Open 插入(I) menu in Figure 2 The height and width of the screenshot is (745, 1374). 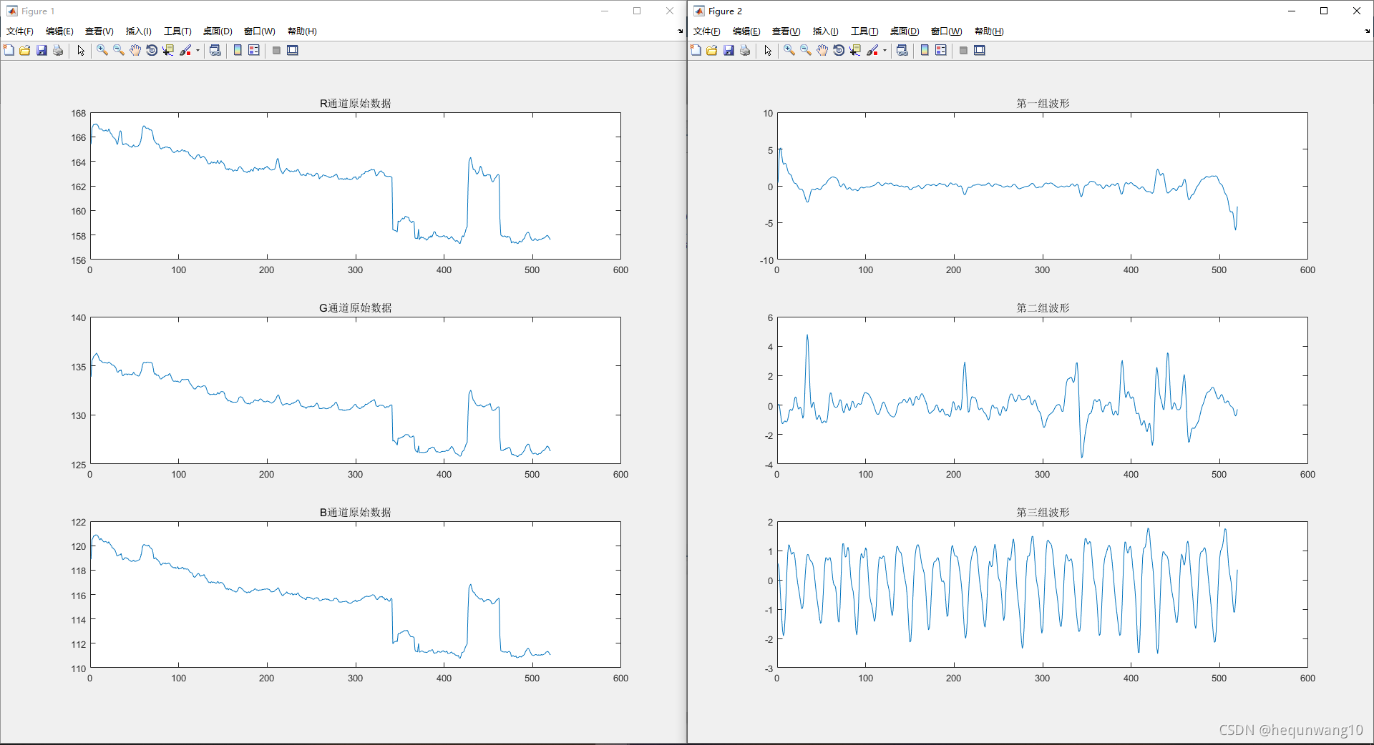(x=826, y=31)
